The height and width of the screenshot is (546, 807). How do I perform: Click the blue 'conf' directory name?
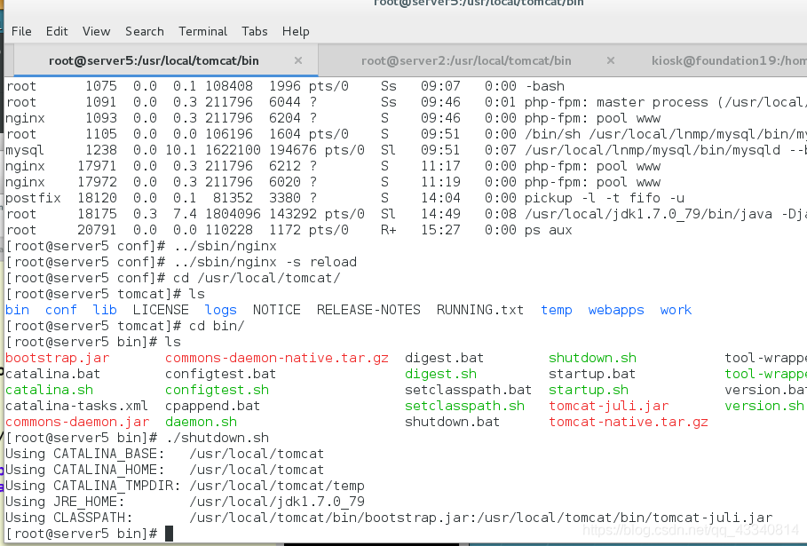click(x=61, y=310)
